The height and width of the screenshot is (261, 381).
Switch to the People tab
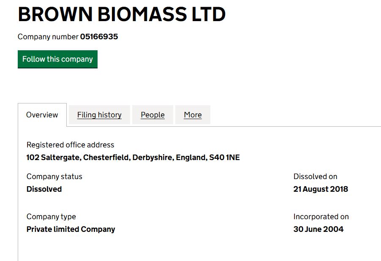152,115
